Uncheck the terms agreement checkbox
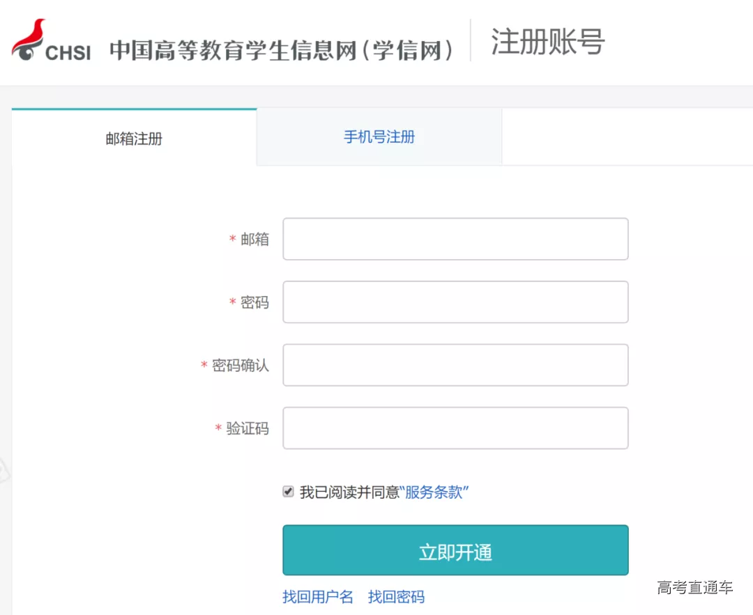 coord(288,492)
